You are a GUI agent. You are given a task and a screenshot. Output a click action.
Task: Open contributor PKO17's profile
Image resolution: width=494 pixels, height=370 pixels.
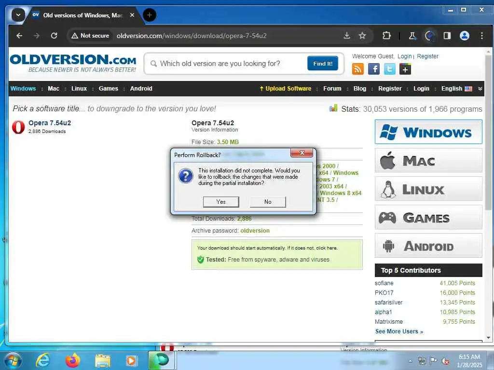384,292
